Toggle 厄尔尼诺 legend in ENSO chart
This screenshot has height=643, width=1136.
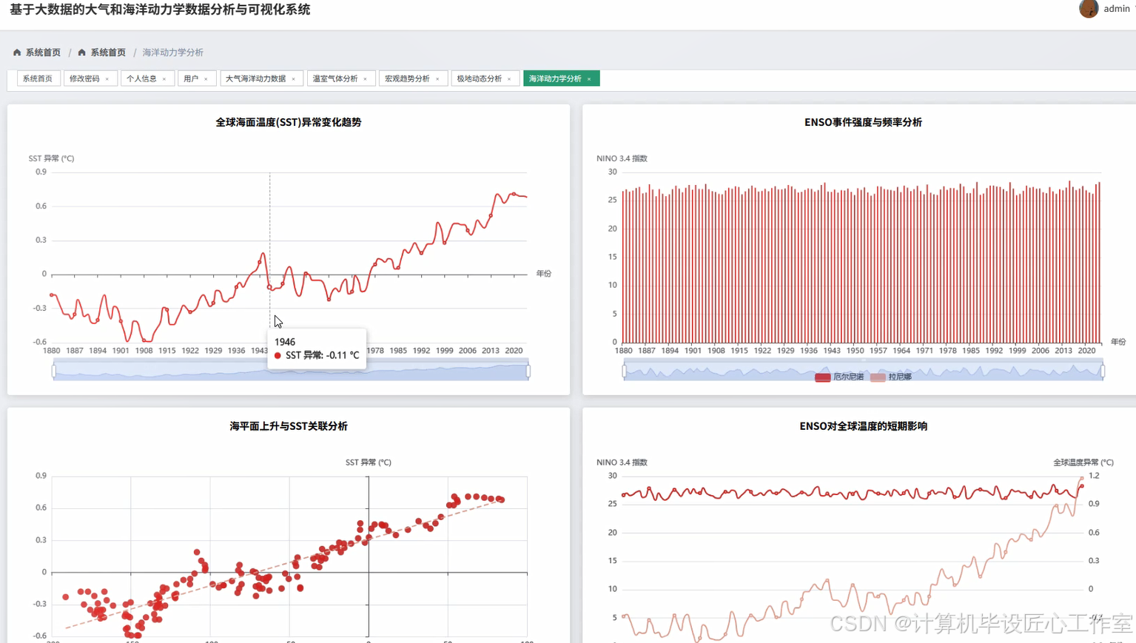(839, 377)
